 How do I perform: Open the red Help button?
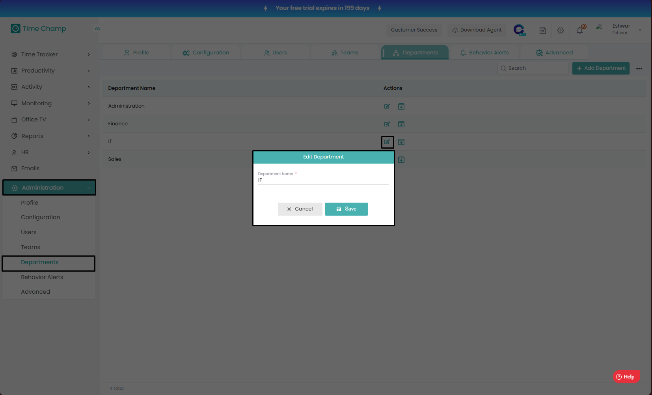point(626,377)
